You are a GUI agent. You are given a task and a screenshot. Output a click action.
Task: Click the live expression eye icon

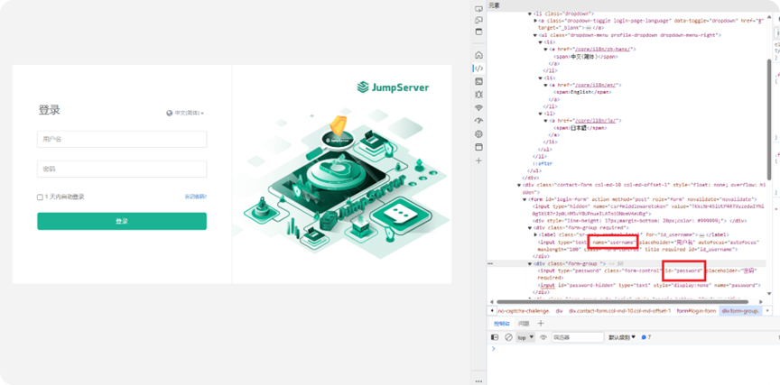543,337
